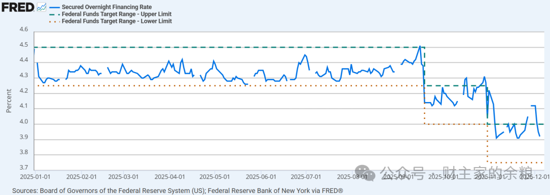Click the orange dotted legend line swatch
The image size is (550, 195).
click(54, 21)
